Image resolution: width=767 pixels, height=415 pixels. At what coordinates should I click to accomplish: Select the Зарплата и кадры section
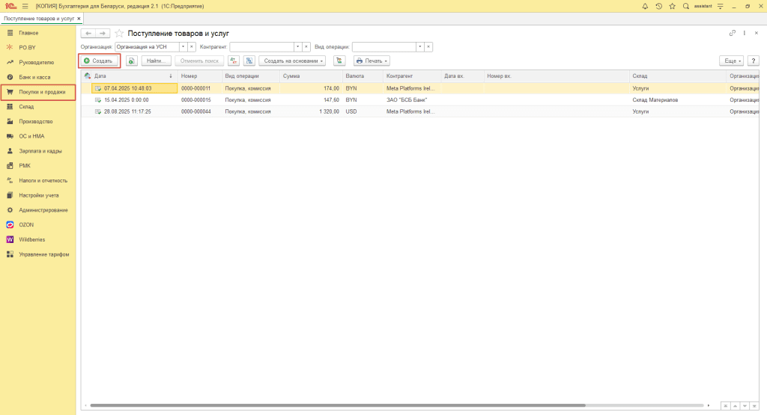[x=40, y=150]
